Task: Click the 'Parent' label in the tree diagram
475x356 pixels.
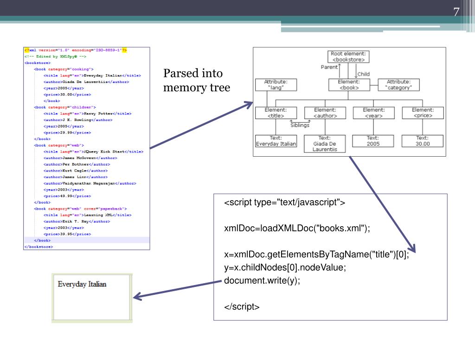Action: (329, 67)
